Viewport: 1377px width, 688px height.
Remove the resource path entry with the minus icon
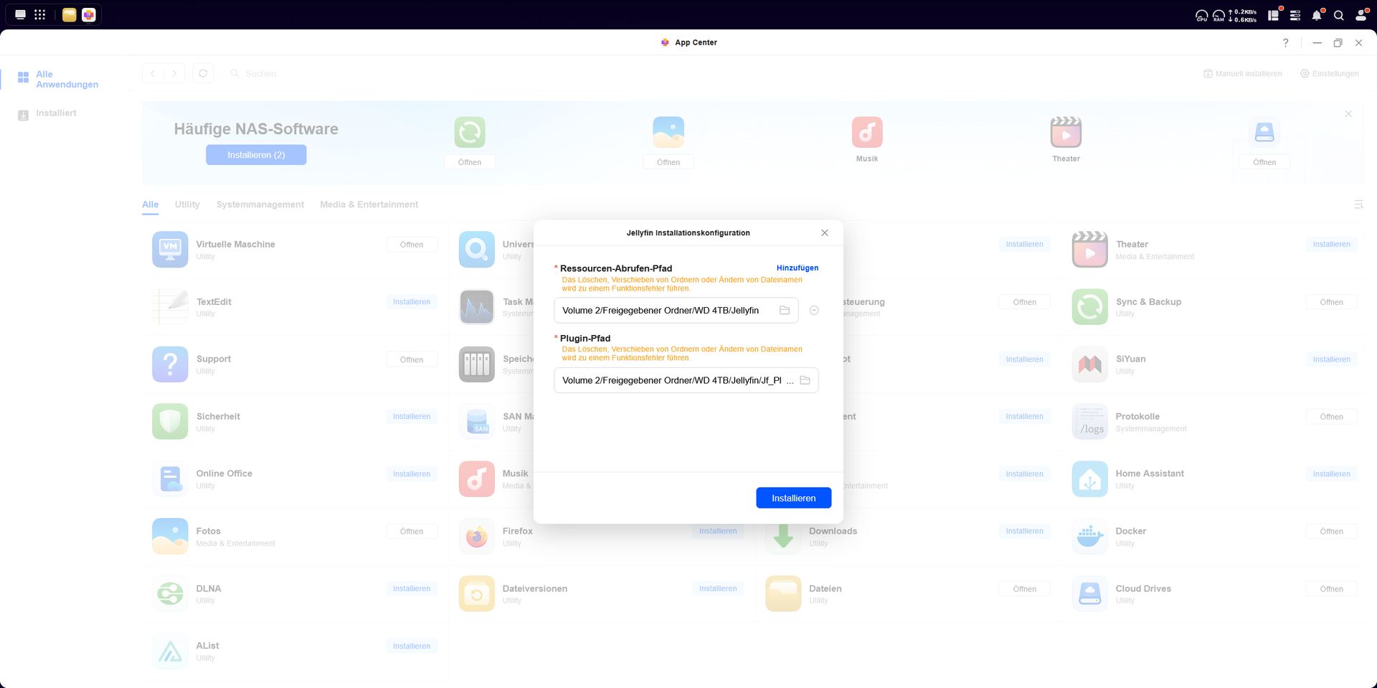(814, 310)
